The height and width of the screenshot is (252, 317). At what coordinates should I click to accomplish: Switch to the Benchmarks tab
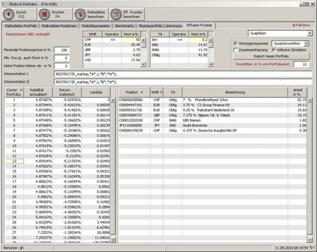coord(126,25)
